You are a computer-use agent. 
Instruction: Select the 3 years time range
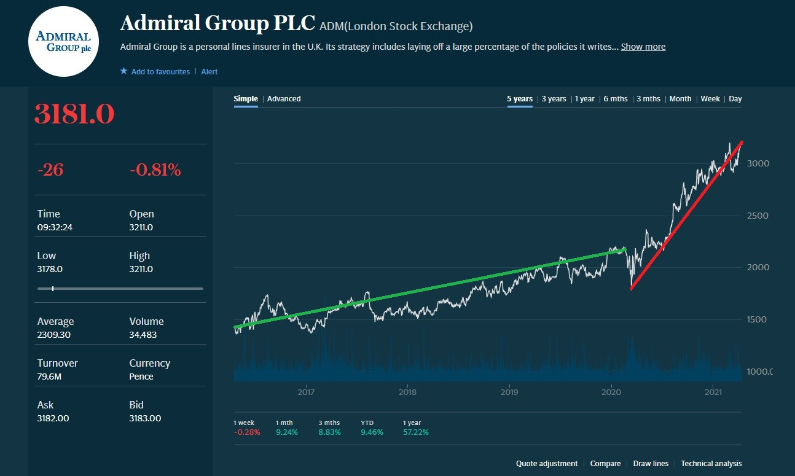coord(554,99)
